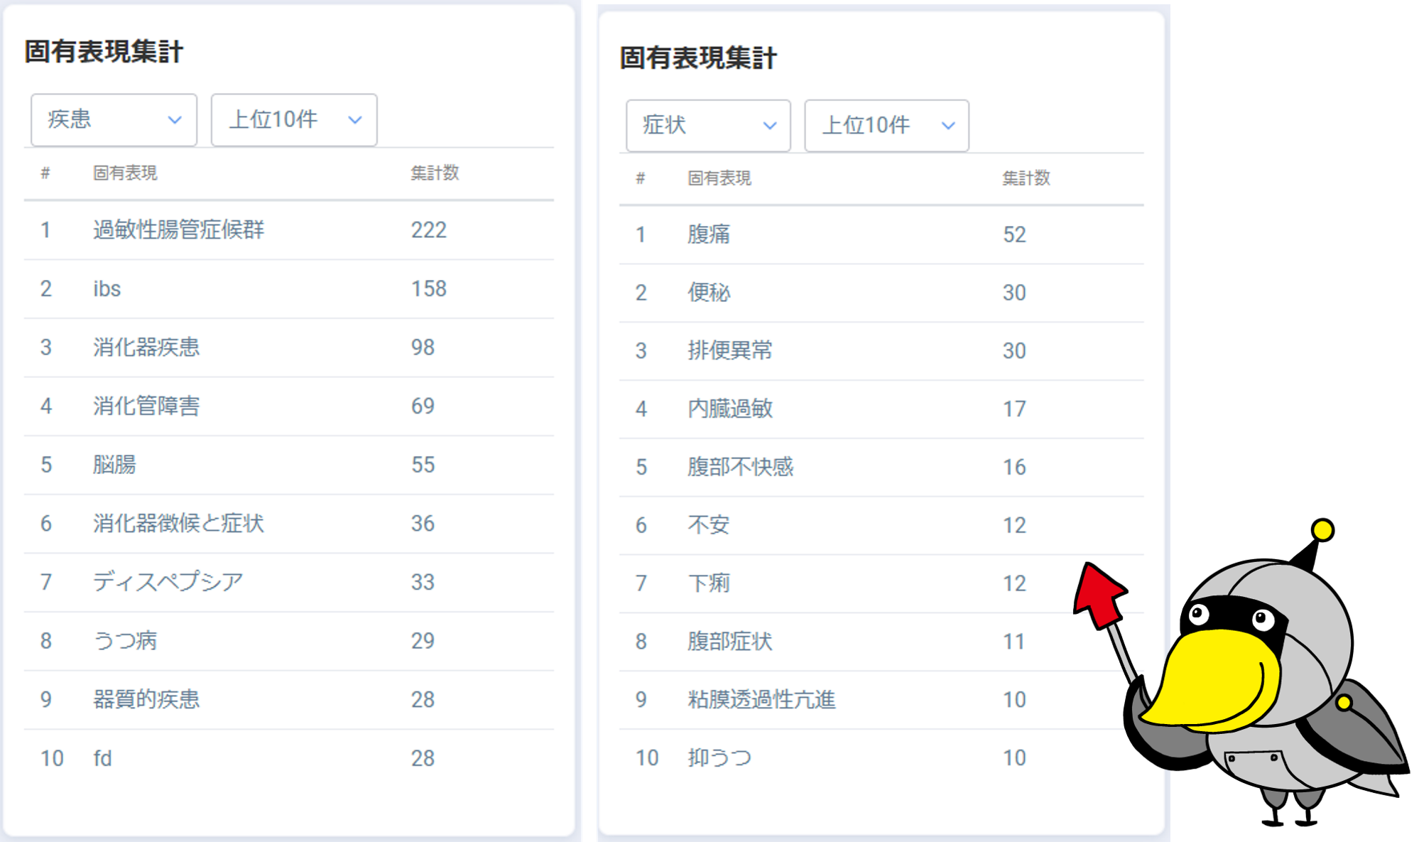
Task: Click the ディスペプシア entry
Action: tap(168, 582)
